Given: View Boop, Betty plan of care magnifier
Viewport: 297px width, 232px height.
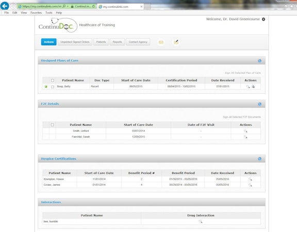Looking at the screenshot, I should (x=248, y=87).
